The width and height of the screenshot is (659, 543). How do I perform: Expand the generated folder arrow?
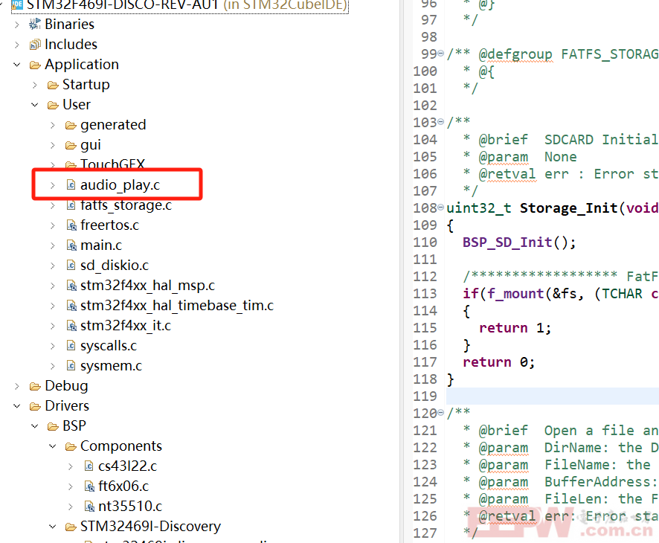click(x=53, y=125)
